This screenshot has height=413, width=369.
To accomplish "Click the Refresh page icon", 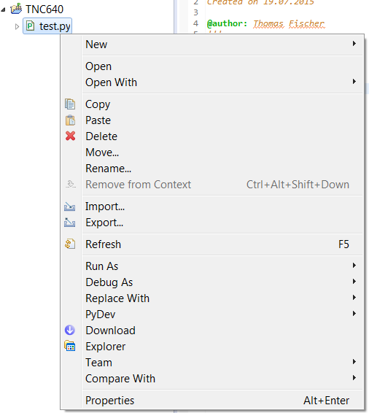I will point(70,244).
